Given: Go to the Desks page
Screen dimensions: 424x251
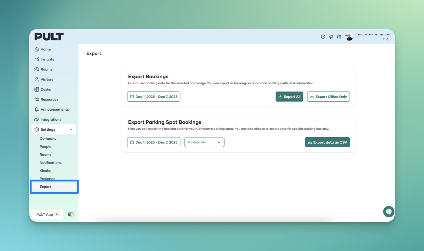Looking at the screenshot, I should (x=45, y=89).
